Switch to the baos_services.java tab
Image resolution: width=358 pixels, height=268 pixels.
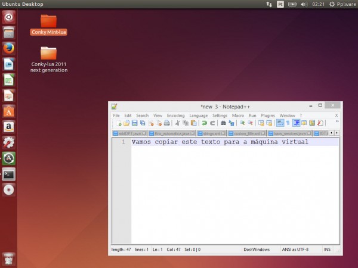tap(289, 133)
